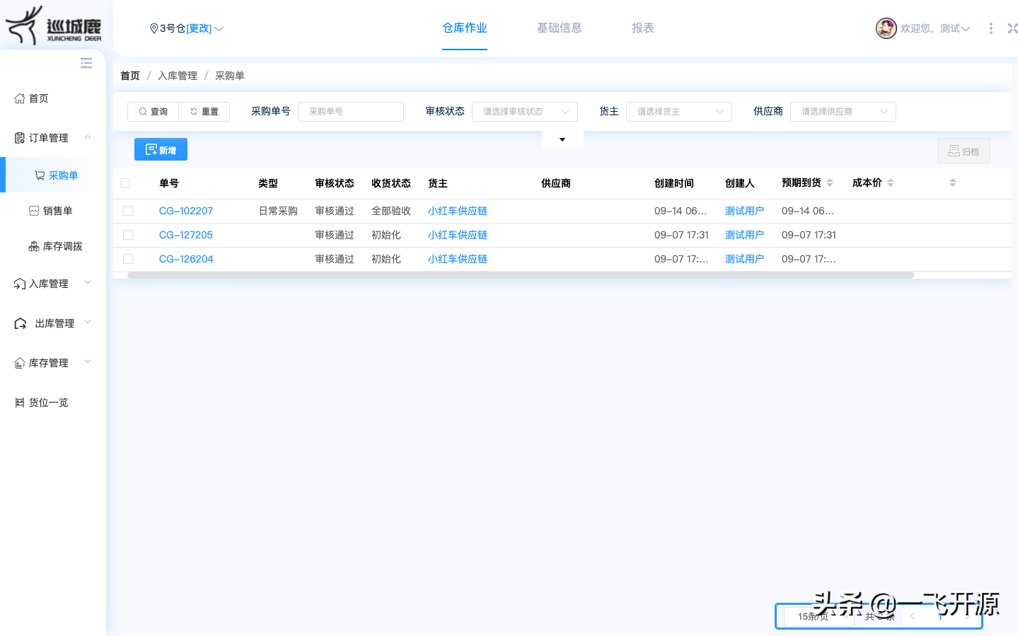This screenshot has width=1018, height=636.
Task: Select the checkbox for order CG-127205
Action: coord(127,234)
